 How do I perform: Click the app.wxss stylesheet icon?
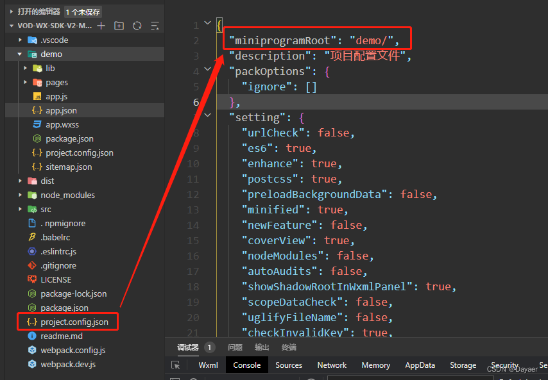coord(37,124)
